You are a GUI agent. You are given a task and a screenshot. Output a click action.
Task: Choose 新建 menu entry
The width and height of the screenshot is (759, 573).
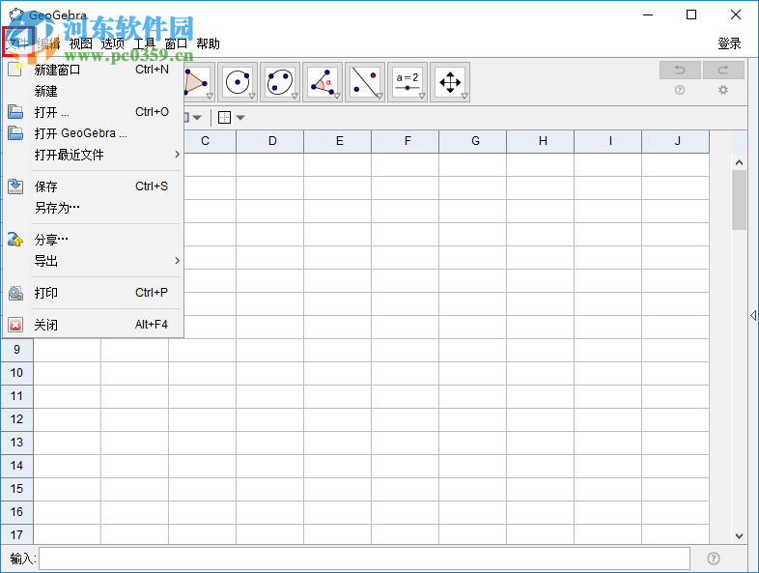click(x=94, y=91)
